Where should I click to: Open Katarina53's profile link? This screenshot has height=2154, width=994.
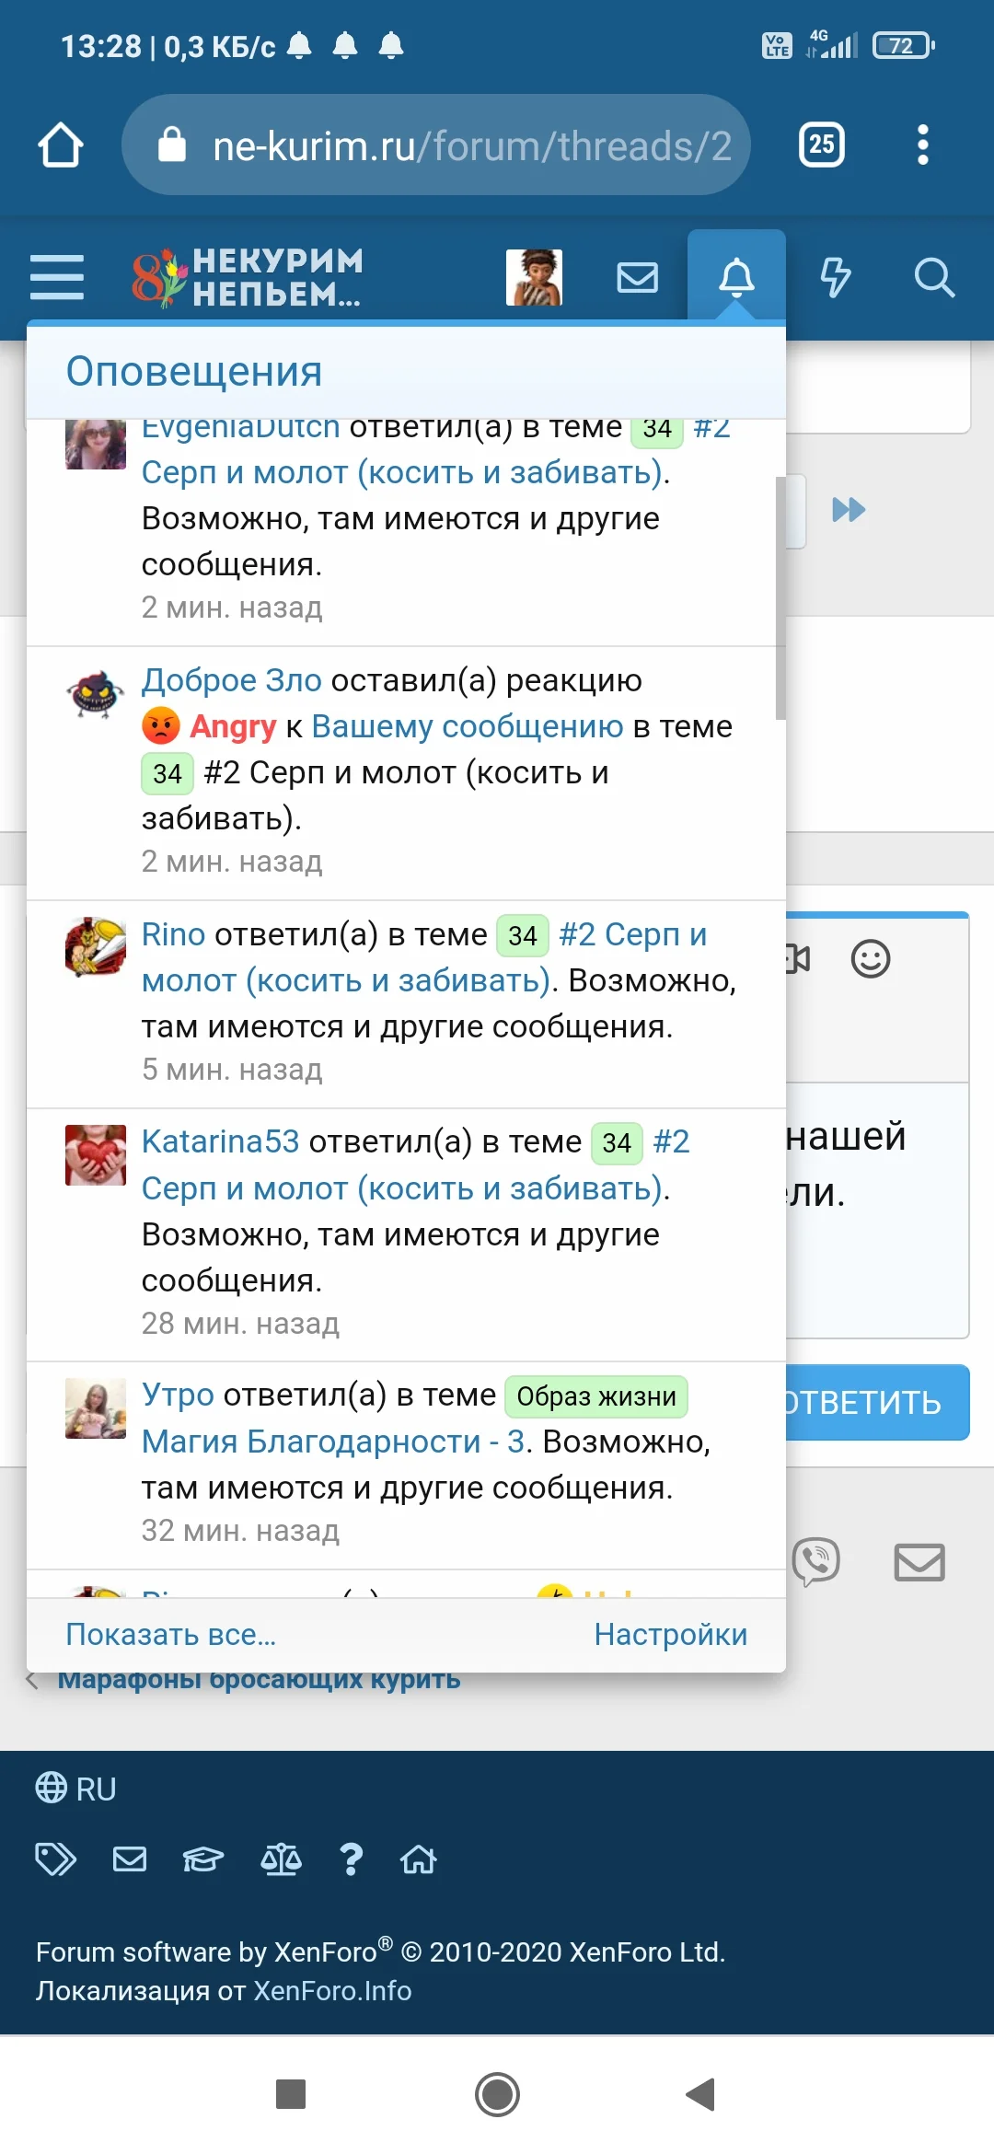[221, 1141]
